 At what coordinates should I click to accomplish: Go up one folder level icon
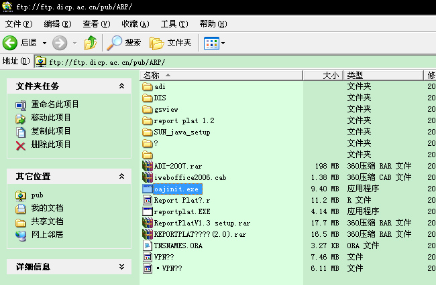pos(91,43)
